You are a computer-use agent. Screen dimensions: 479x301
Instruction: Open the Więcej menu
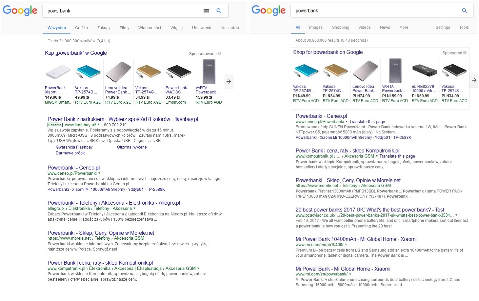[x=176, y=28]
